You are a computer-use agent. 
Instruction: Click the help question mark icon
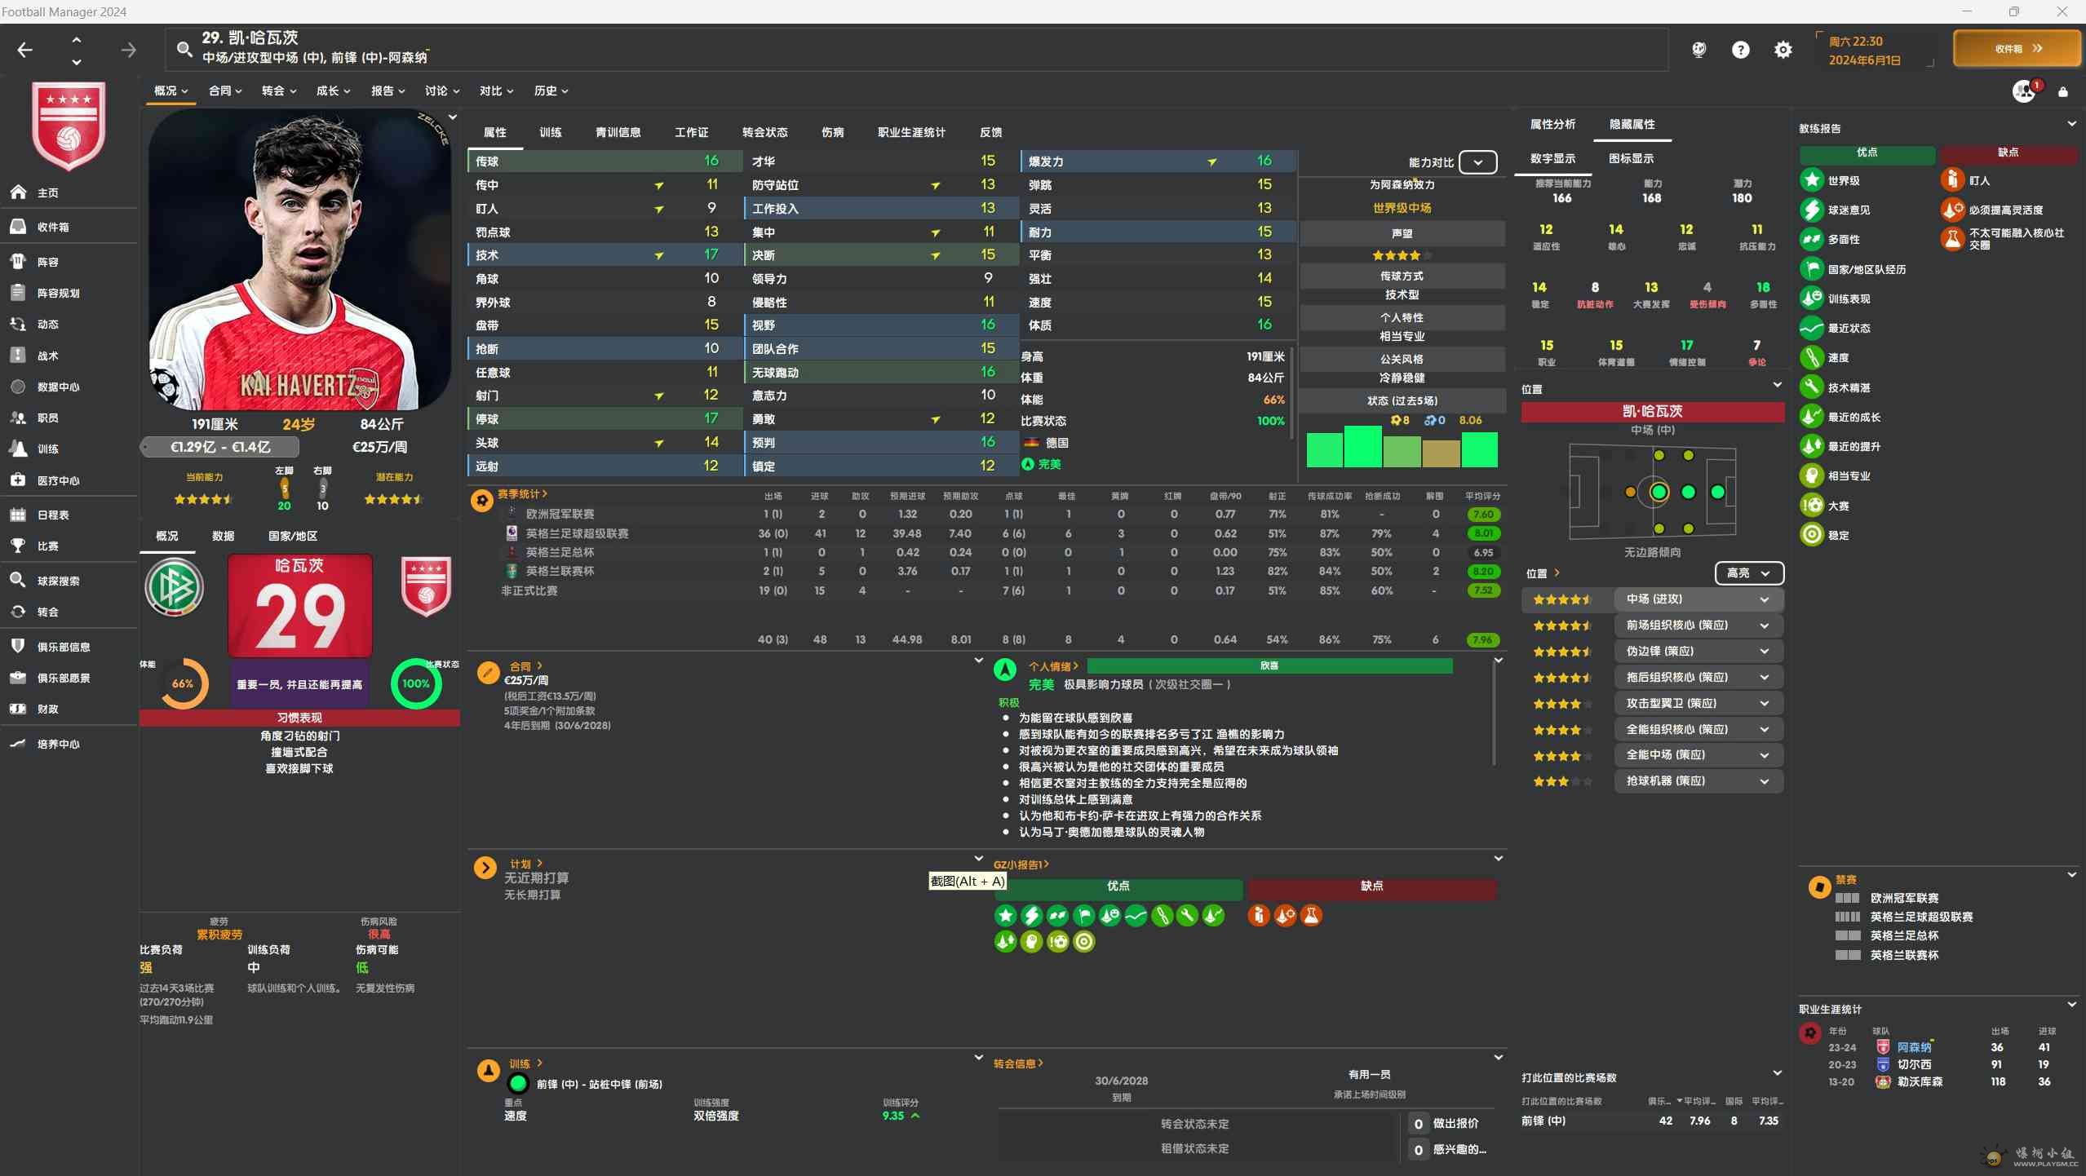(1740, 50)
